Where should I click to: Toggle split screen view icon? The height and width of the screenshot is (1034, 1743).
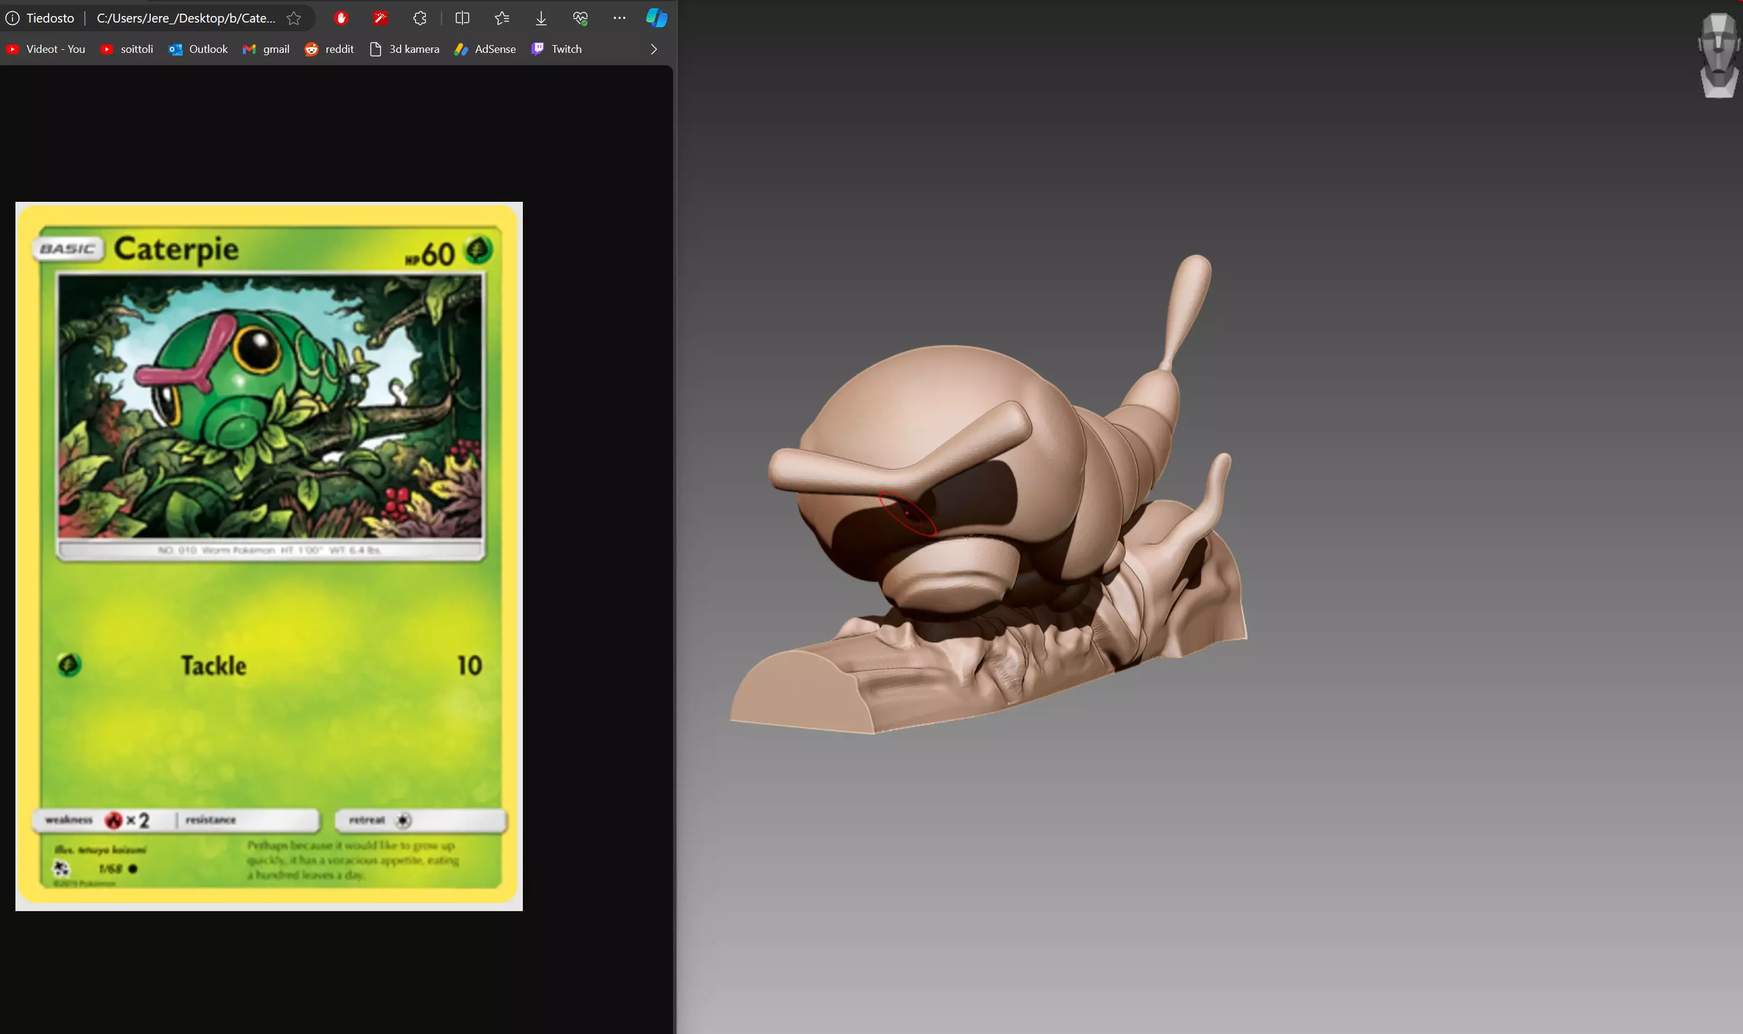(x=462, y=18)
